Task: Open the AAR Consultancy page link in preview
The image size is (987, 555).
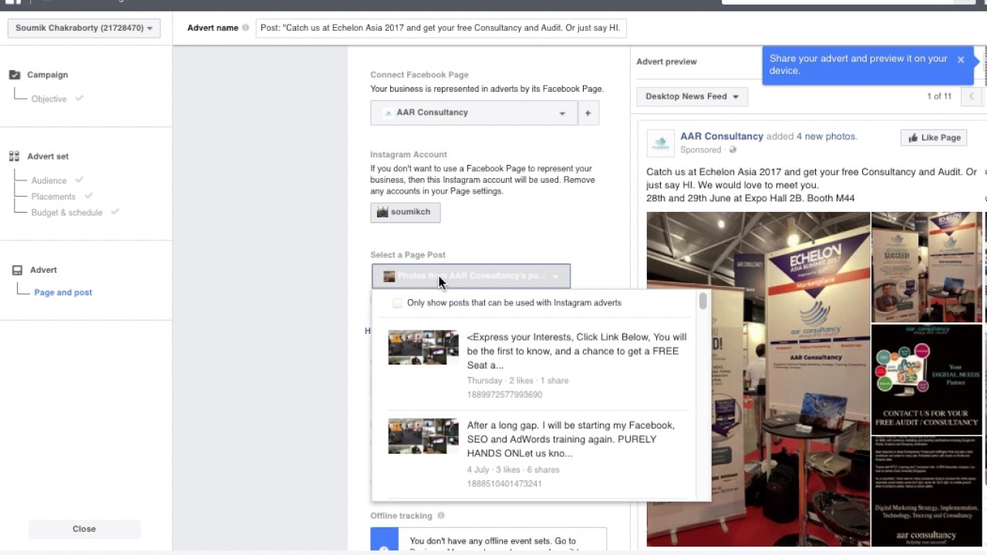Action: tap(722, 136)
